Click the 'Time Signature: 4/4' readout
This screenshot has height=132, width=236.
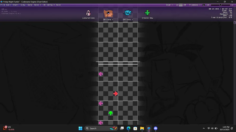coord(221,17)
